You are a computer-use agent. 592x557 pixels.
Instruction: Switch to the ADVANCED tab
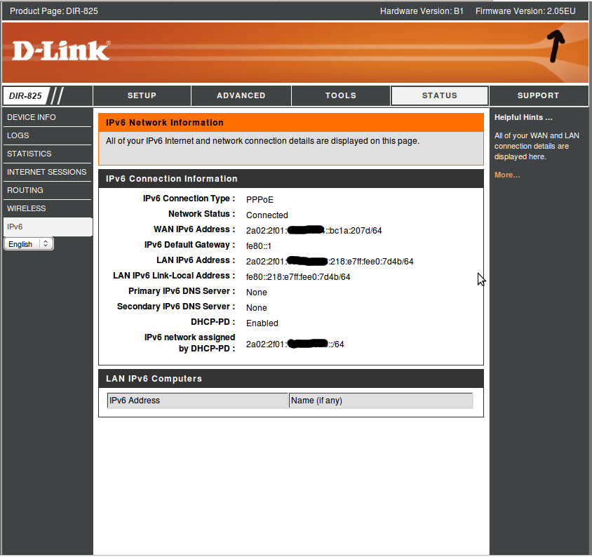tap(241, 95)
